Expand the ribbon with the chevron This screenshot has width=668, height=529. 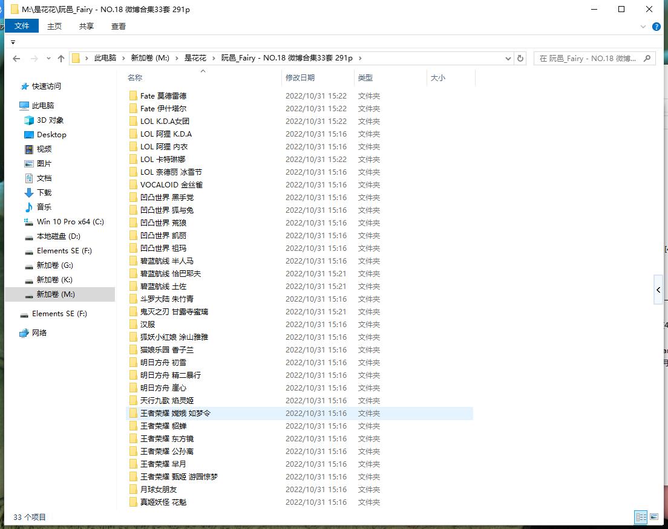pos(643,27)
